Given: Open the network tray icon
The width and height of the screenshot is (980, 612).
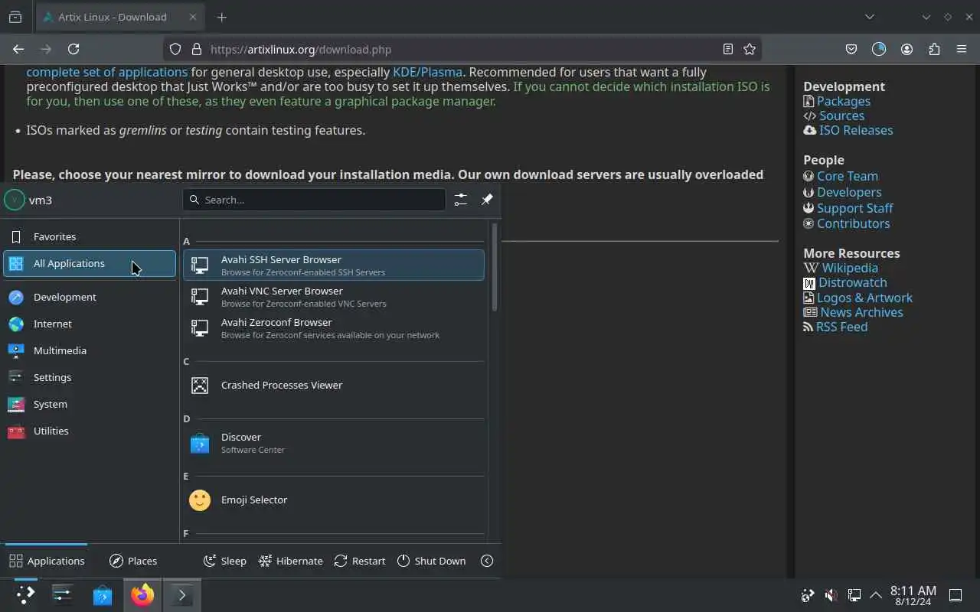Looking at the screenshot, I should point(854,595).
